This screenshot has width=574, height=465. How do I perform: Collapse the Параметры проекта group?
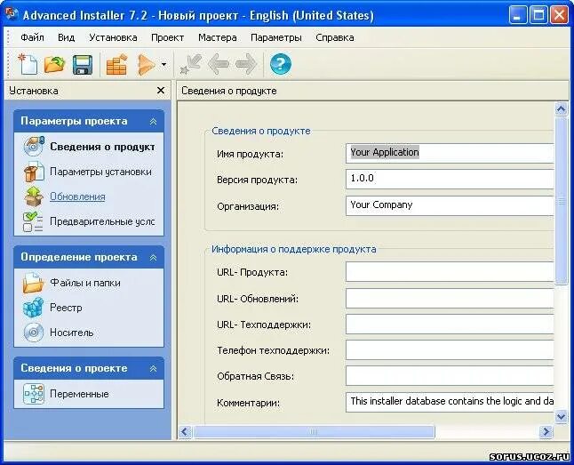click(x=154, y=121)
